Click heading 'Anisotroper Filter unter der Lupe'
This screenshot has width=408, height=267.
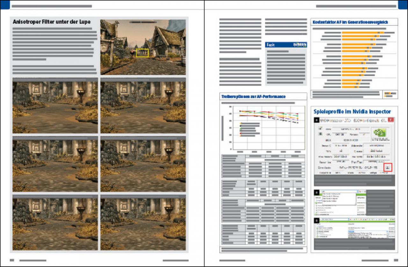[52, 22]
